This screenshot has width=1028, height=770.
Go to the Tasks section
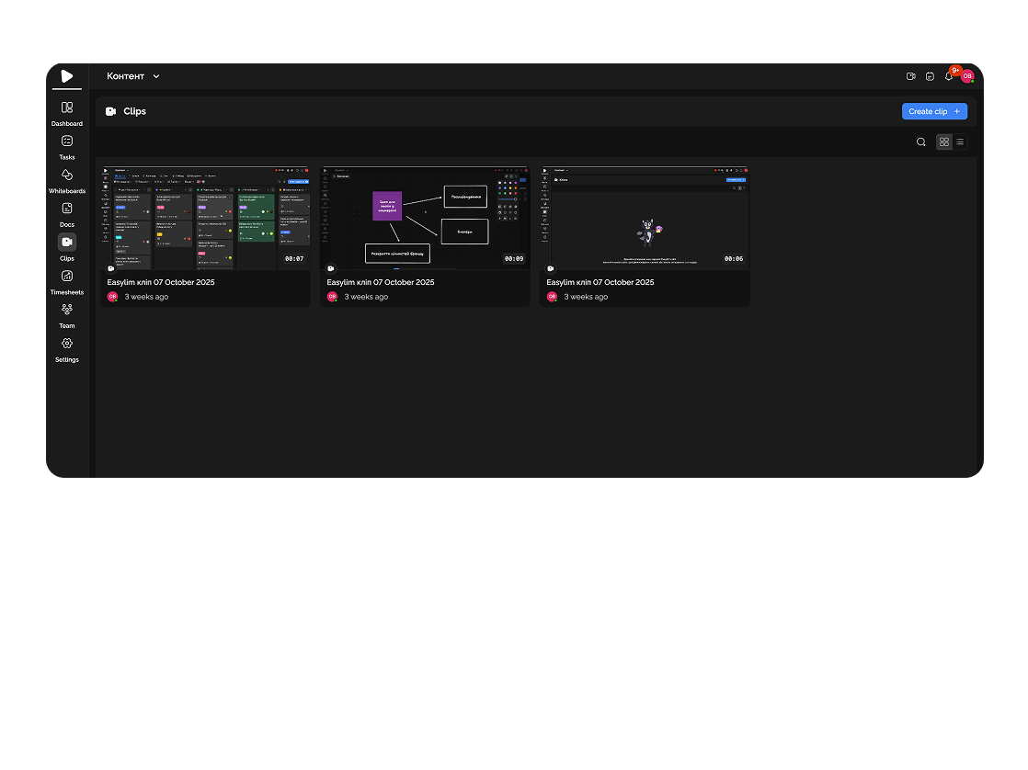point(67,146)
